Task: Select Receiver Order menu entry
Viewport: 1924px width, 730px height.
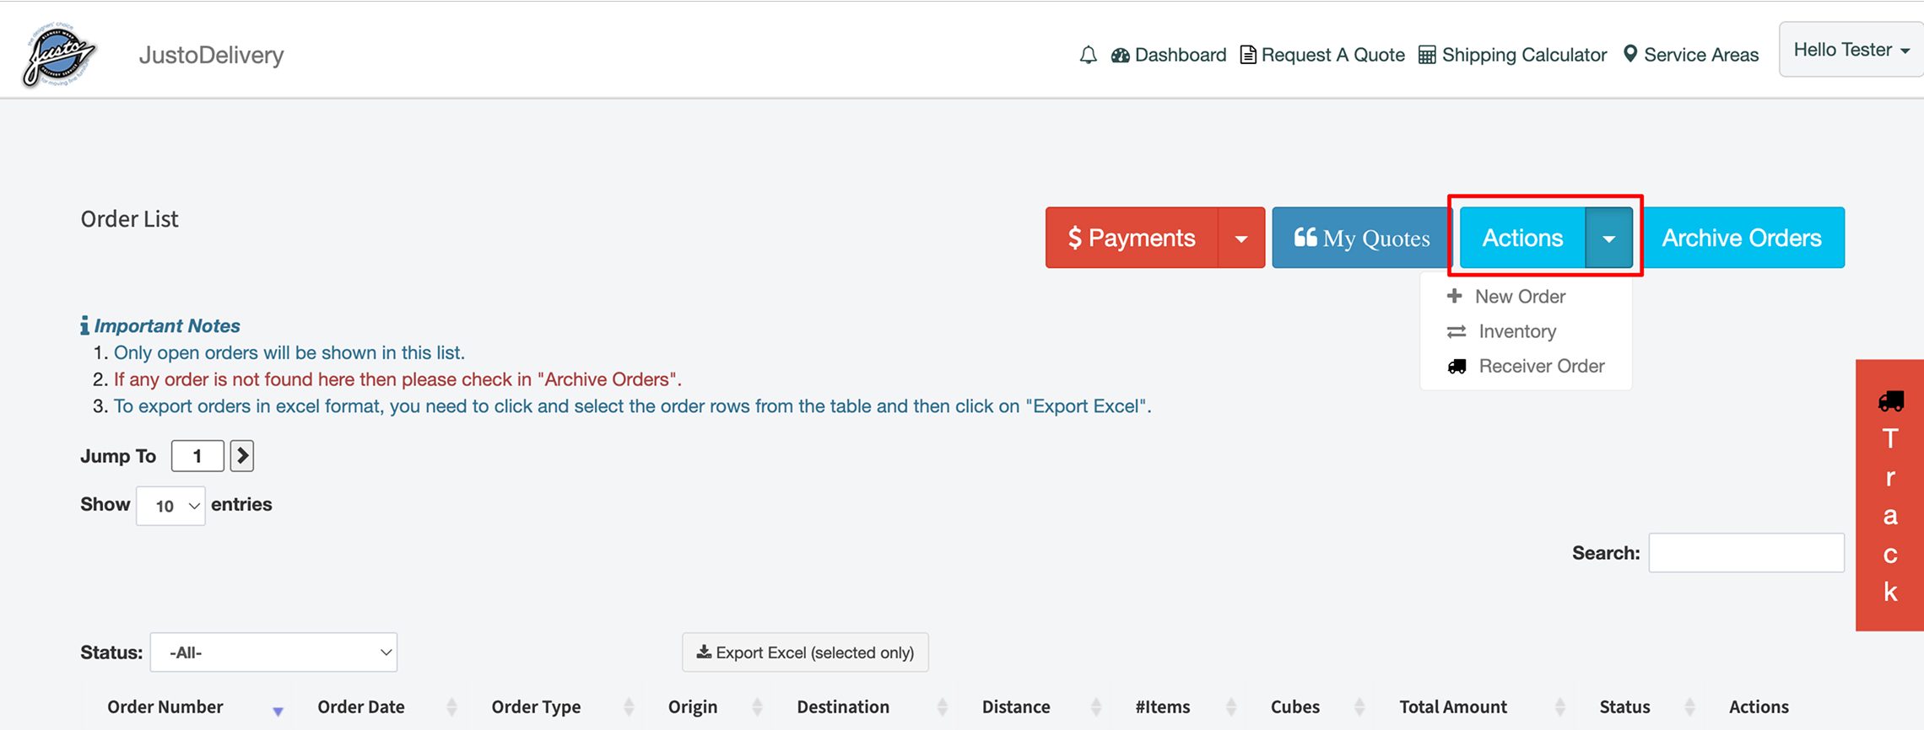Action: coord(1541,366)
